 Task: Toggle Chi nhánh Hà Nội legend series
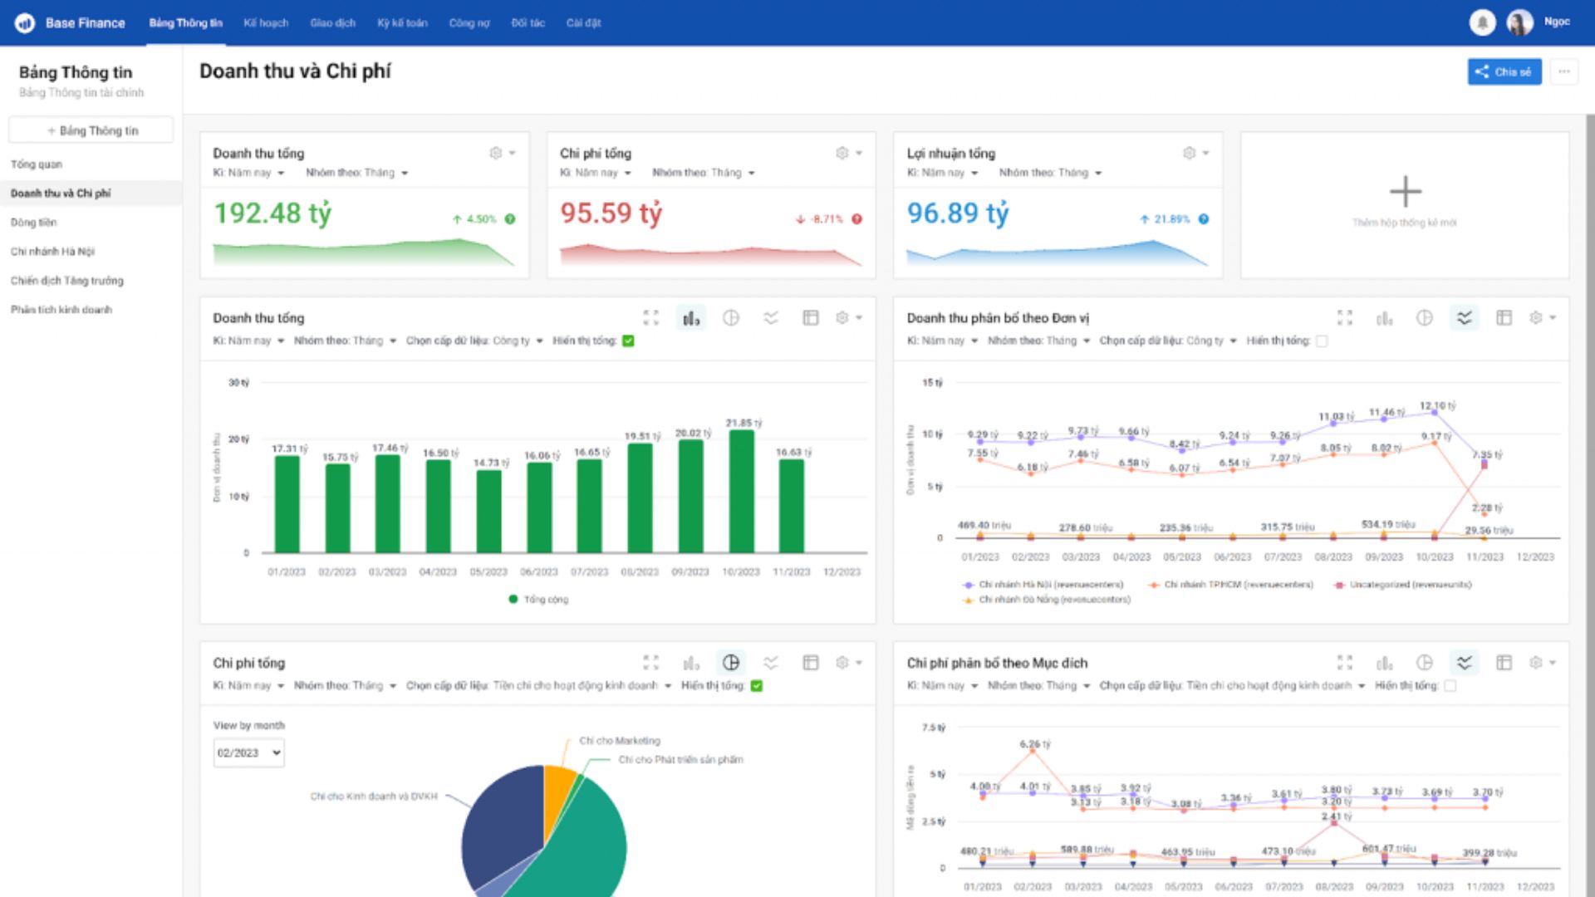pyautogui.click(x=1043, y=585)
